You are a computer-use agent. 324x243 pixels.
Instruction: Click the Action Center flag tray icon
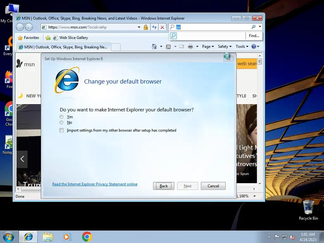coord(277,237)
